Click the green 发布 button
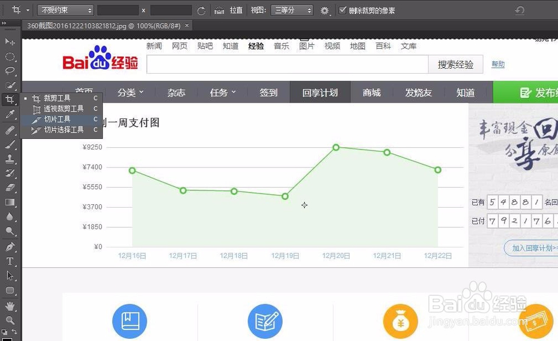Image resolution: width=558 pixels, height=341 pixels. 525,93
